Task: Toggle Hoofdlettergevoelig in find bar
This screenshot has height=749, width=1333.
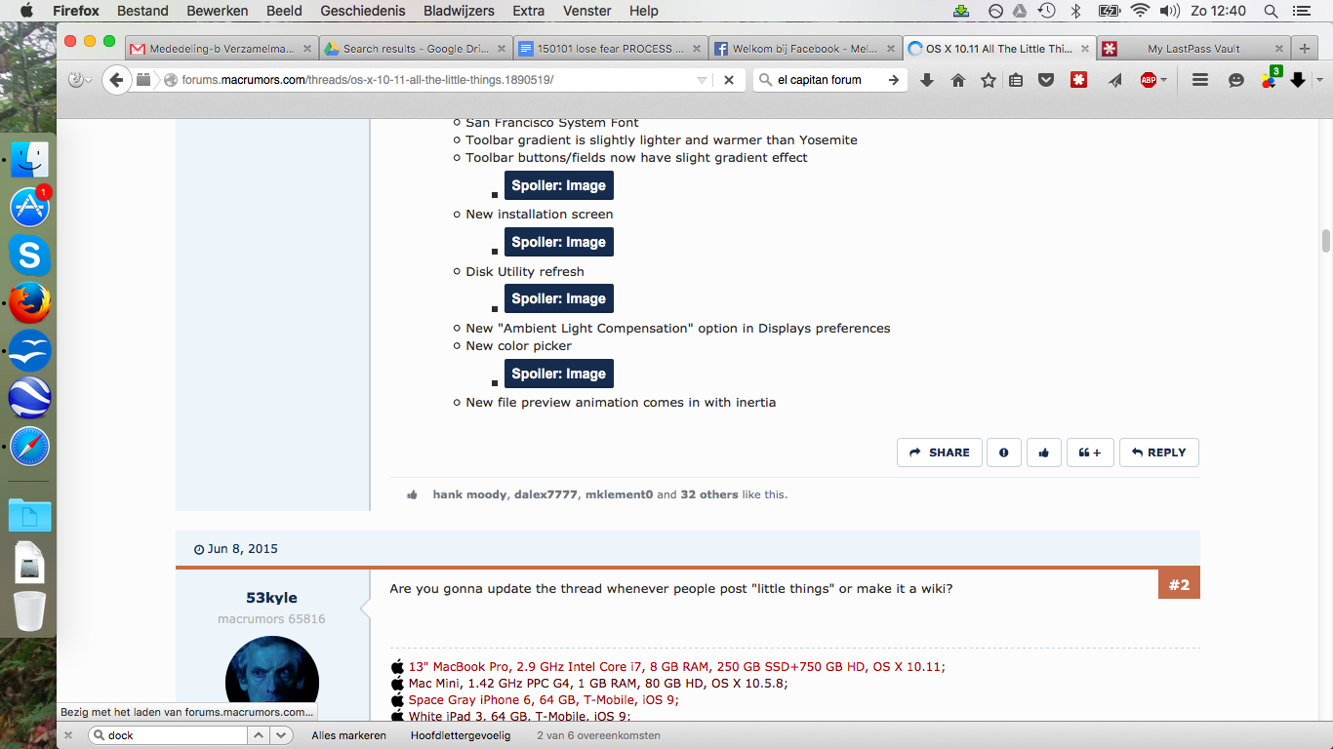Action: click(x=461, y=735)
